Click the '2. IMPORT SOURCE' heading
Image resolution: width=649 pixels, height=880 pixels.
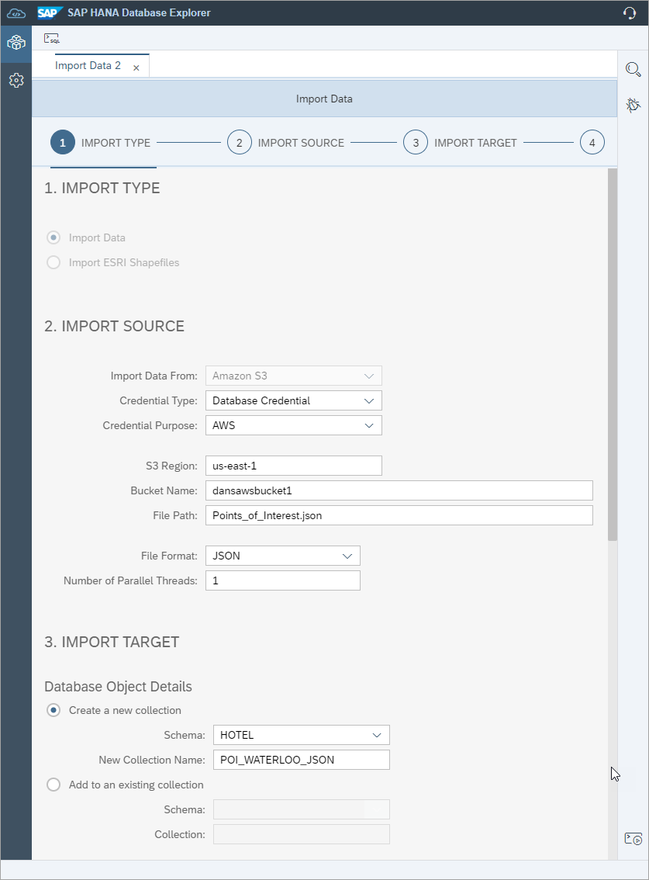click(x=115, y=326)
